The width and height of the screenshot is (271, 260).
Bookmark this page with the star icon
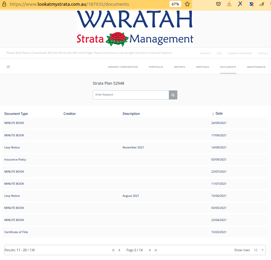[187, 4]
